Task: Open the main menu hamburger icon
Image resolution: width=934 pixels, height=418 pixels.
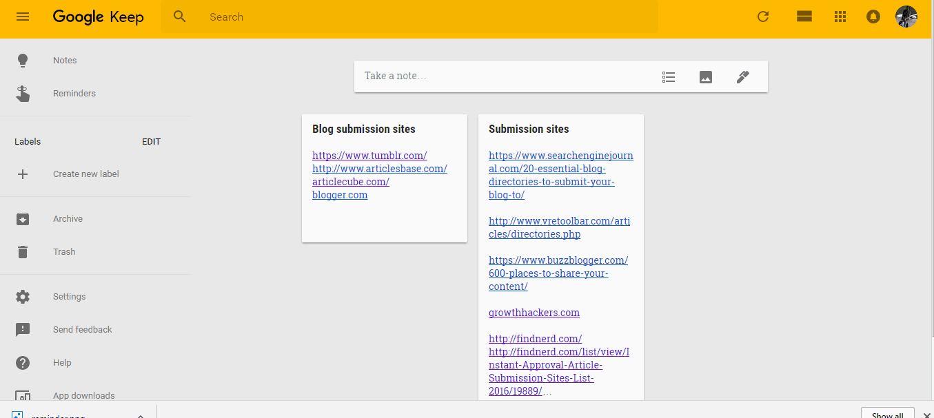Action: click(x=23, y=17)
